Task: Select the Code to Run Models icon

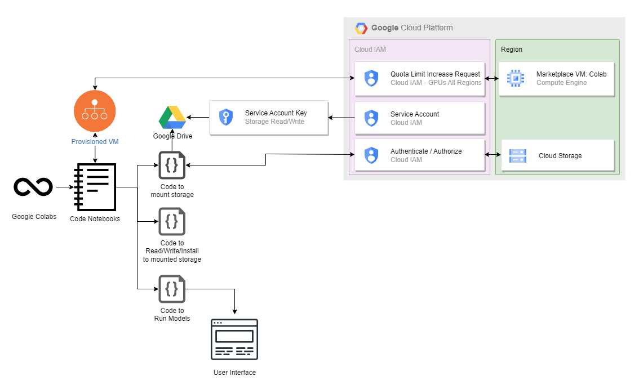Action: click(x=172, y=289)
